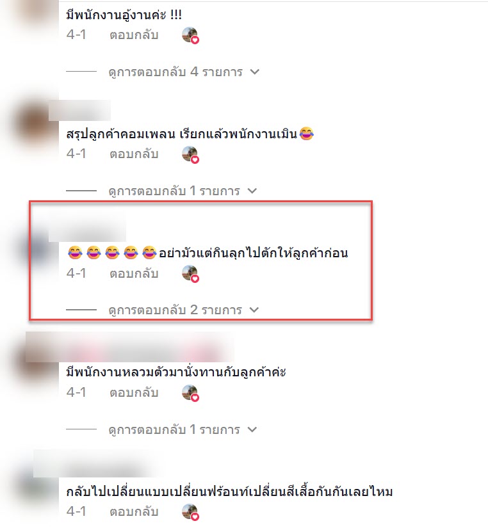The height and width of the screenshot is (528, 488).
Task: Click the 4-1 timestamp under highlighted comment
Action: pos(76,273)
